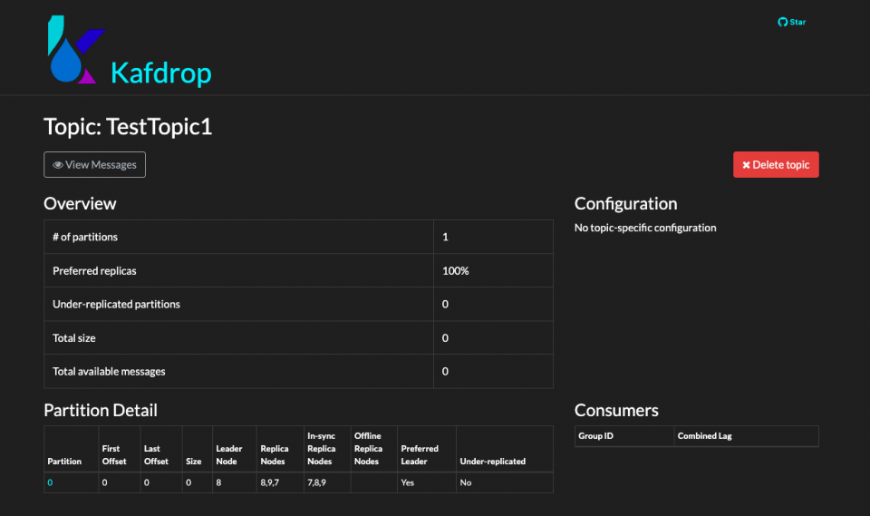Image resolution: width=870 pixels, height=516 pixels.
Task: Click the Kafdrop droplet logo icon
Action: 72,52
